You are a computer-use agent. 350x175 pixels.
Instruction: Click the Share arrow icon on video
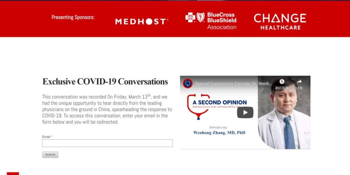pos(299,82)
